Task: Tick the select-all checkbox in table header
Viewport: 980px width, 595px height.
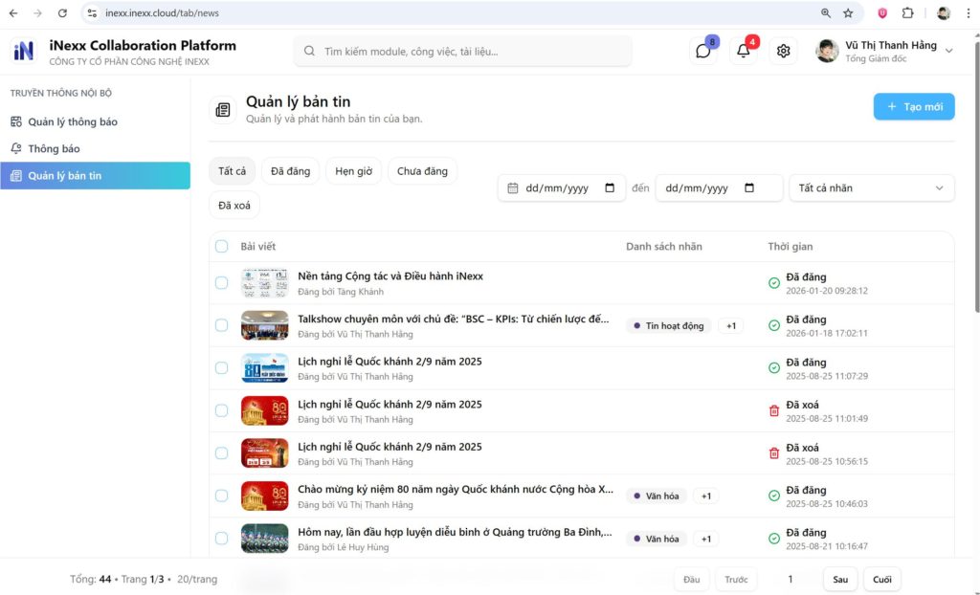Action: coord(222,247)
